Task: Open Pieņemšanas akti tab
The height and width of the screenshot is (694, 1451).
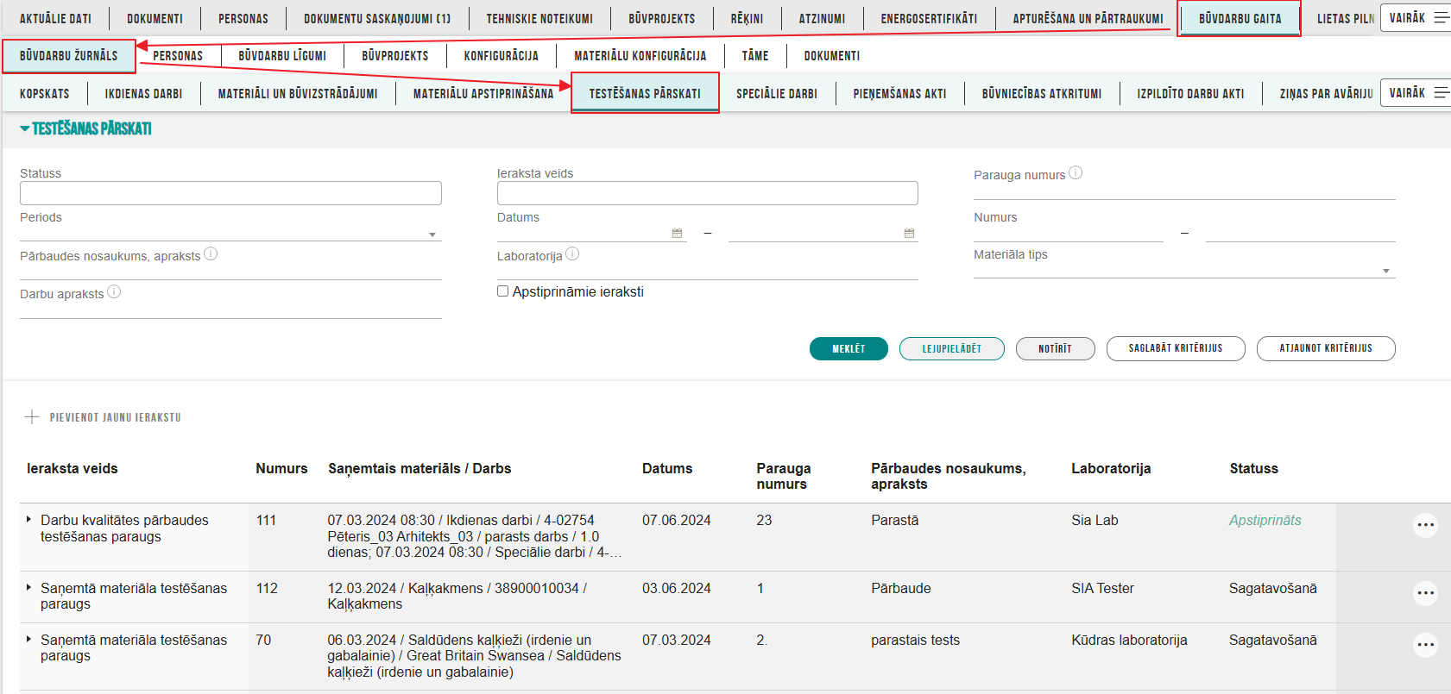Action: (x=899, y=93)
